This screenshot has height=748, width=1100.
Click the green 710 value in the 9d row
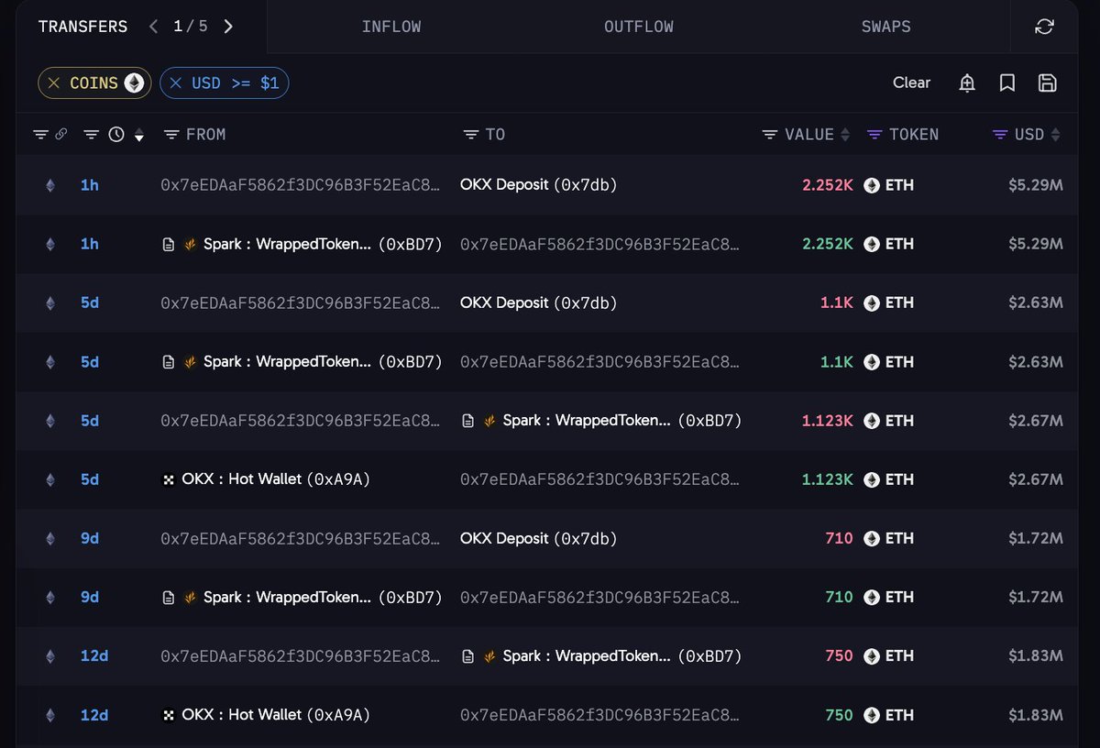[x=839, y=598]
